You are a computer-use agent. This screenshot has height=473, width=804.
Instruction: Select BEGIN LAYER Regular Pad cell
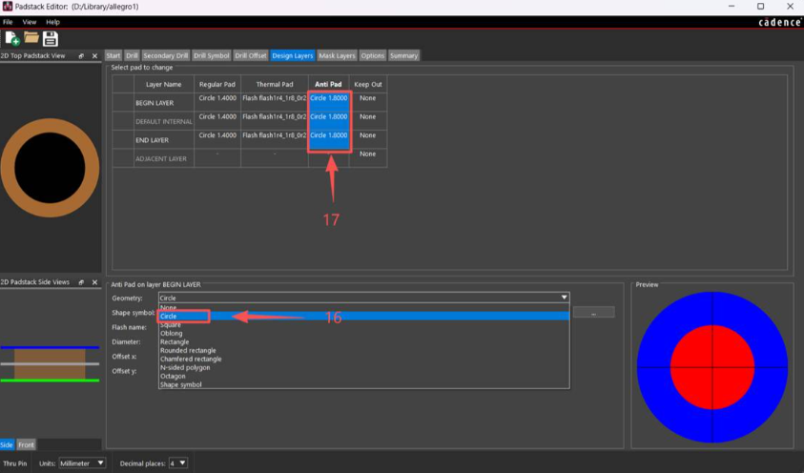[217, 102]
